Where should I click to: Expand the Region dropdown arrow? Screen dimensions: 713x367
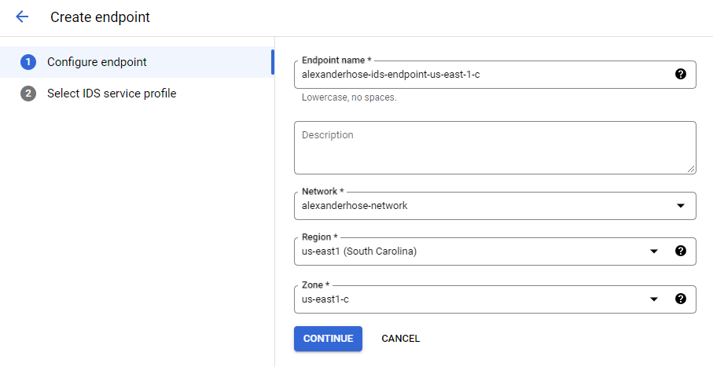click(x=654, y=251)
